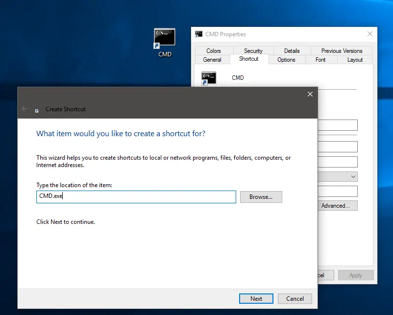Click Advanced... in CMD Properties
This screenshot has width=393, height=315.
[338, 206]
